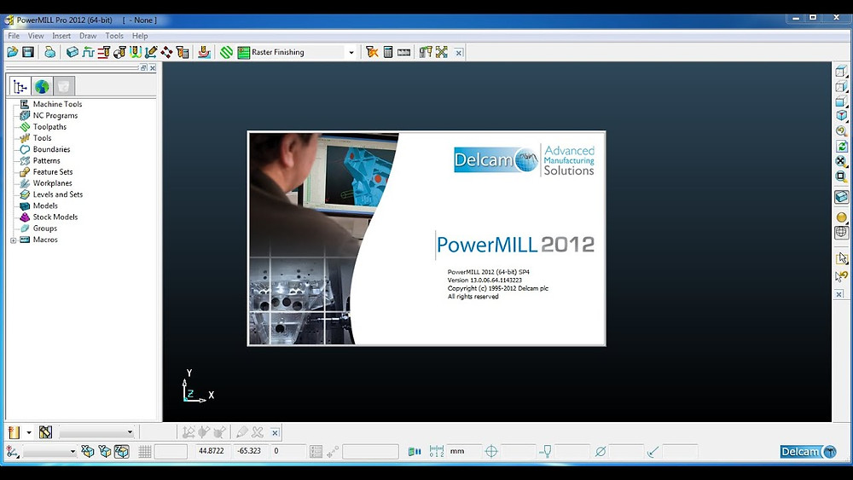
Task: Open the Insert menu
Action: click(x=61, y=36)
